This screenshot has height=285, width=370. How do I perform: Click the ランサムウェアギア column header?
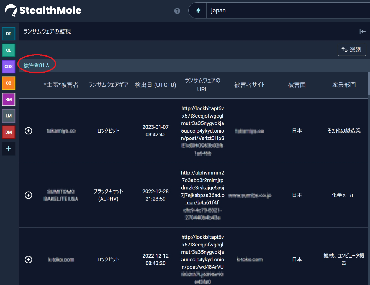[108, 85]
